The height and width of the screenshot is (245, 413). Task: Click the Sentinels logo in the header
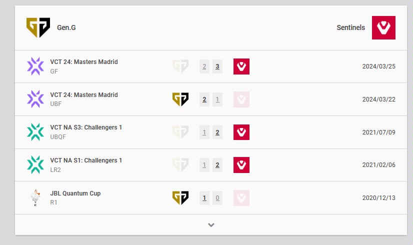pos(383,27)
